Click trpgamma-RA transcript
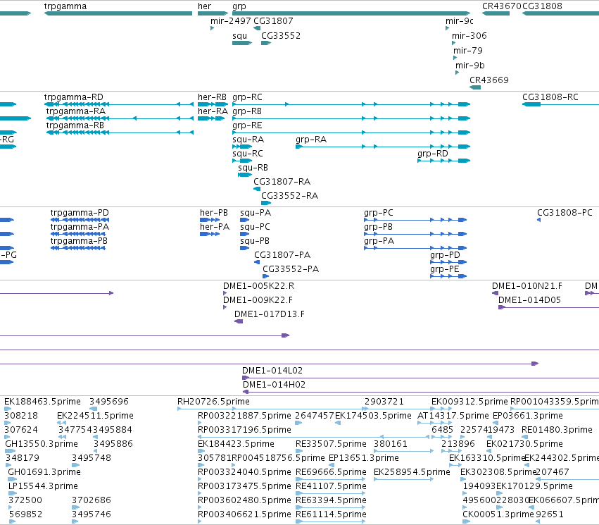 [x=120, y=118]
